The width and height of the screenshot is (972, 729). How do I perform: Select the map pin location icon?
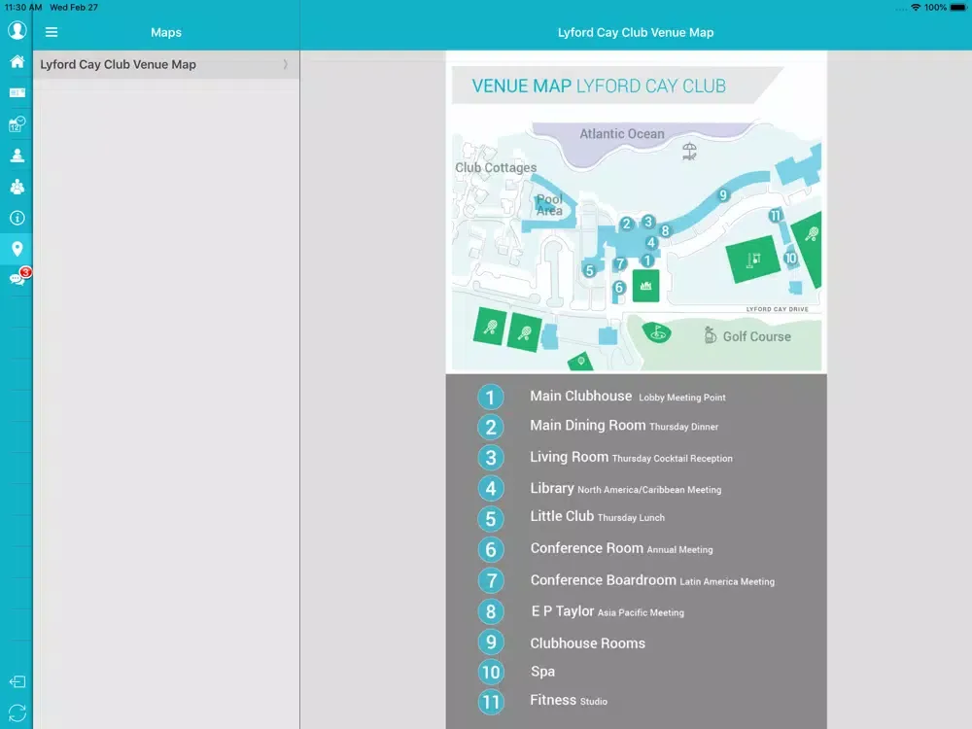[x=17, y=249]
